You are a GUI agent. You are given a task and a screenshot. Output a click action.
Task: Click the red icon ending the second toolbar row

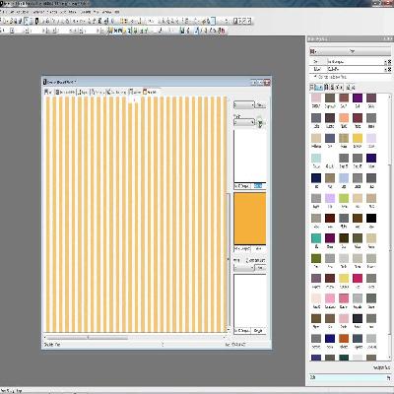click(x=223, y=31)
